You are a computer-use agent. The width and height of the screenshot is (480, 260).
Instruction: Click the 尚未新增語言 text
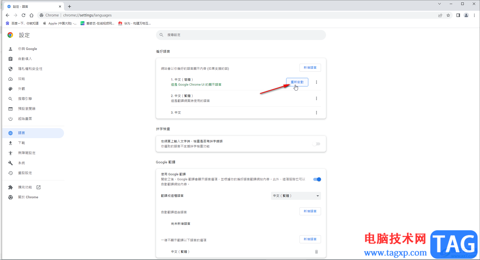pyautogui.click(x=180, y=224)
